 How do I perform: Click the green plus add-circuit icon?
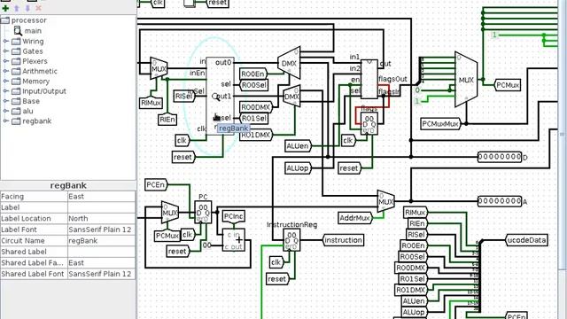tap(5, 8)
